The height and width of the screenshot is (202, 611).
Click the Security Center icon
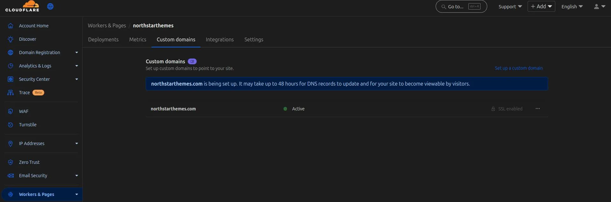click(11, 79)
